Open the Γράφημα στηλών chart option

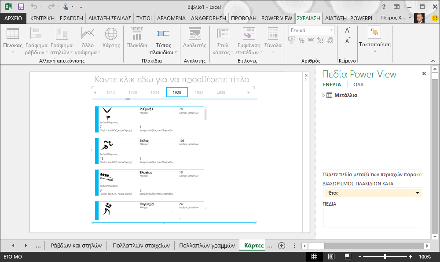pyautogui.click(x=62, y=41)
